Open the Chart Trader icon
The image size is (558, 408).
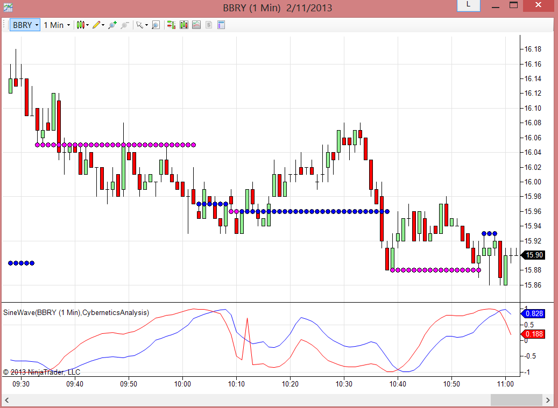[172, 25]
